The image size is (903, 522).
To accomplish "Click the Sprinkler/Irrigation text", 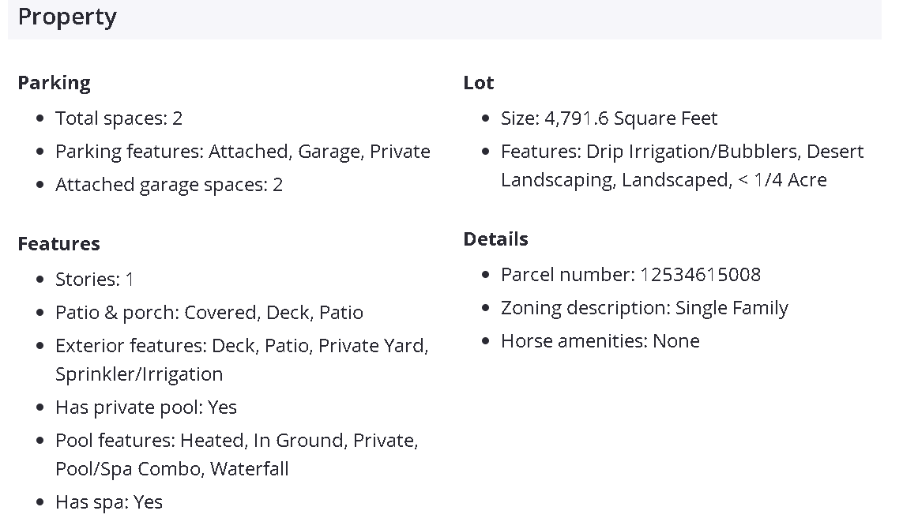I will (x=139, y=374).
